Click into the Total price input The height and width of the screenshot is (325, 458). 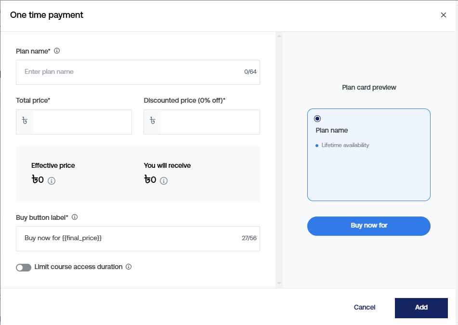point(82,122)
